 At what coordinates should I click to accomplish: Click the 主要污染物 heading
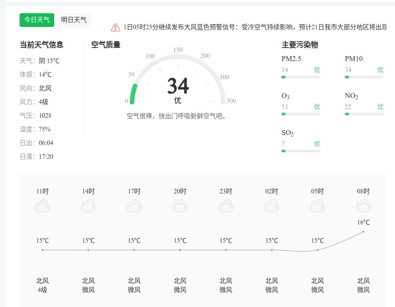pos(299,45)
